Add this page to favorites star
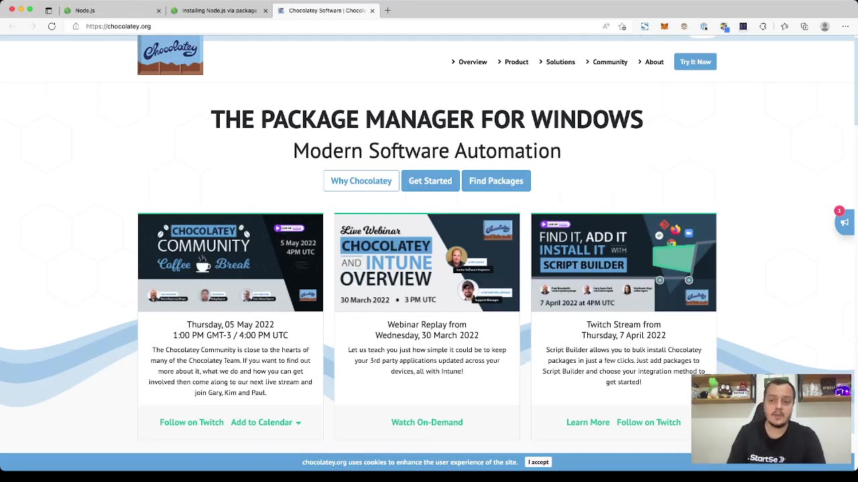This screenshot has height=482, width=858. [x=623, y=26]
